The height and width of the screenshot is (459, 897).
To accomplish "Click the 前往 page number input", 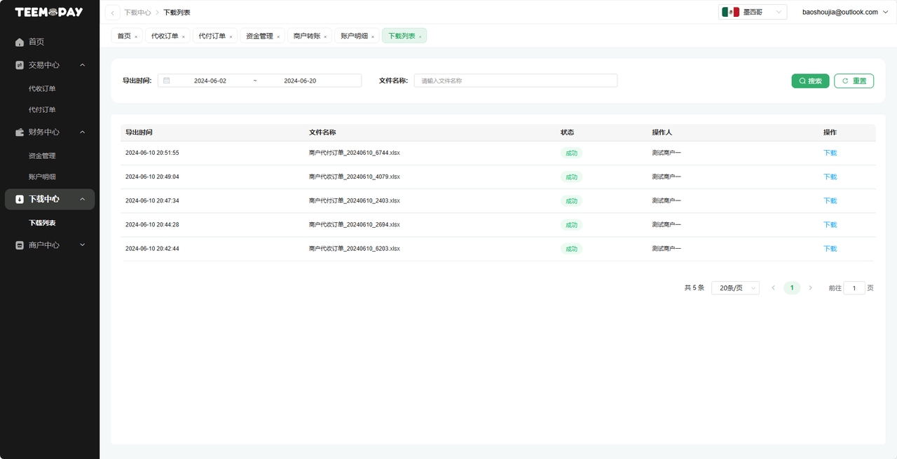I will pos(854,288).
